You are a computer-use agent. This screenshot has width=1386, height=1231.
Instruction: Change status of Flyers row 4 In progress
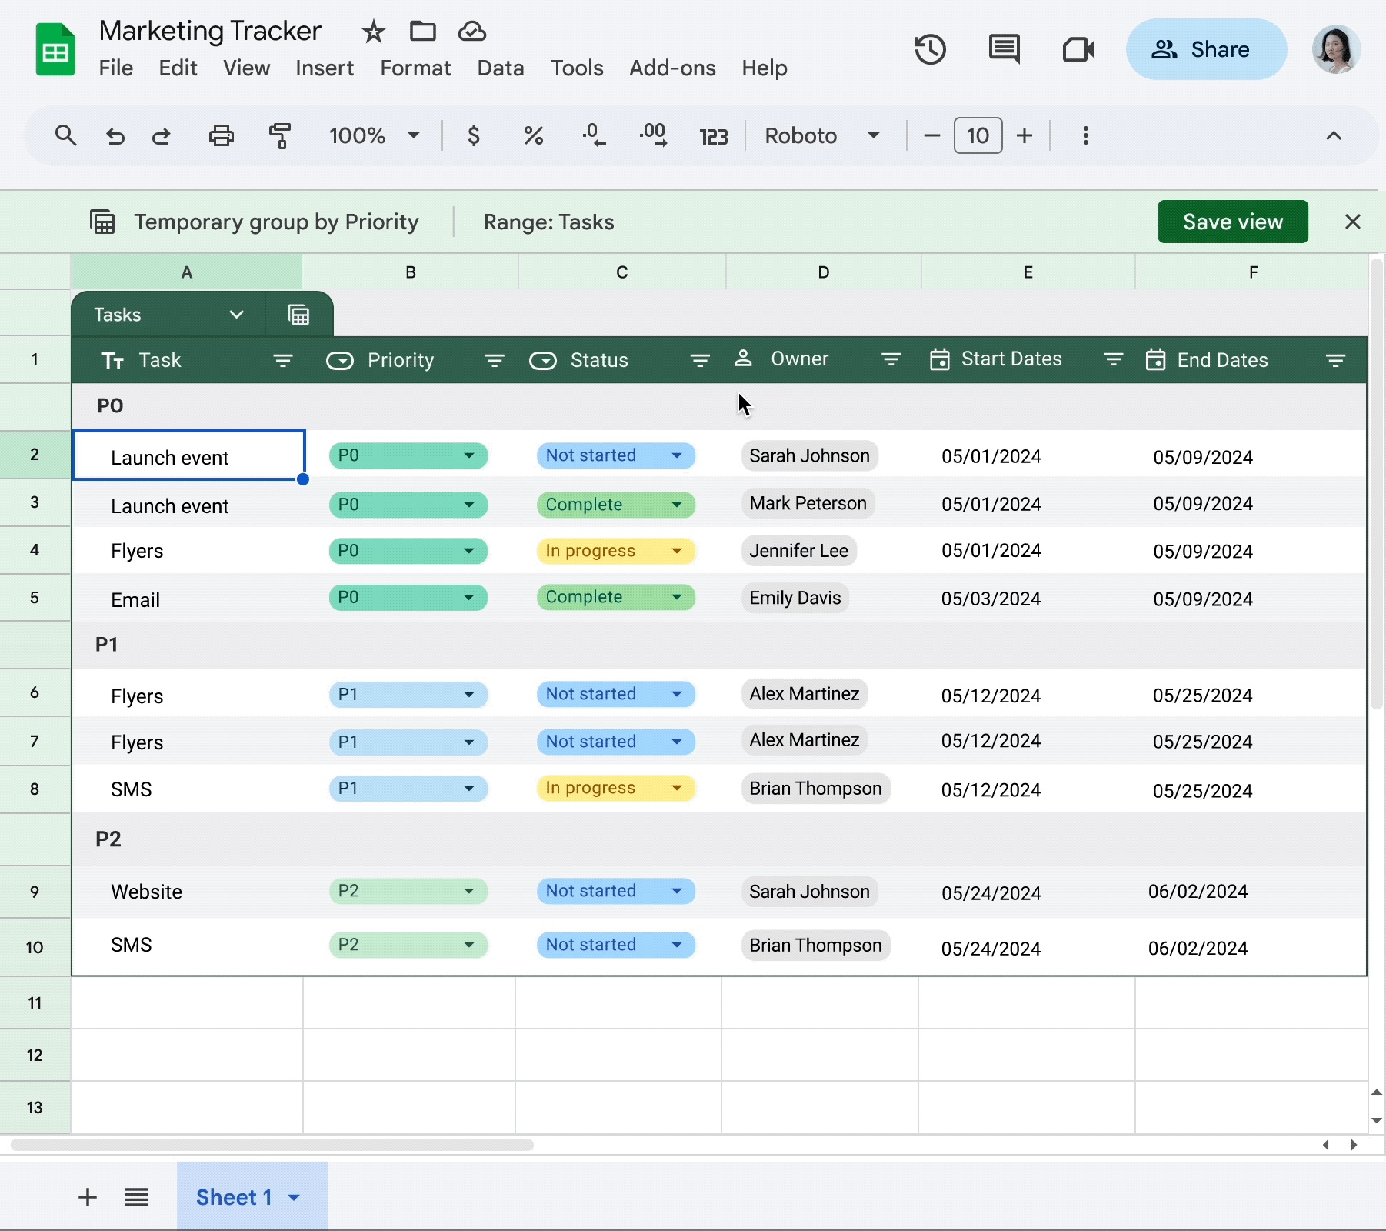(615, 551)
